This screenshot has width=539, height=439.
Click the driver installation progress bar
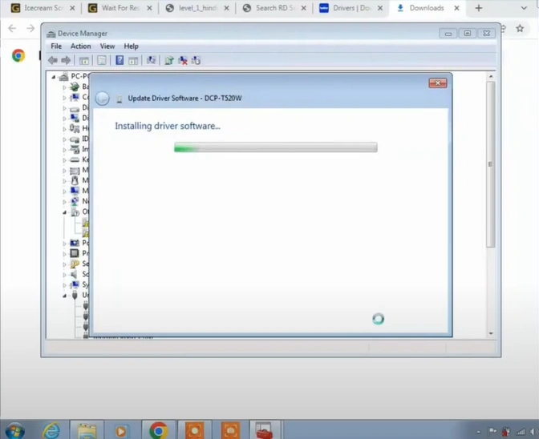point(275,147)
